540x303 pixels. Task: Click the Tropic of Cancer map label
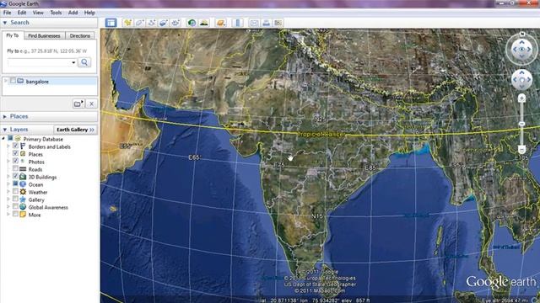(x=321, y=135)
